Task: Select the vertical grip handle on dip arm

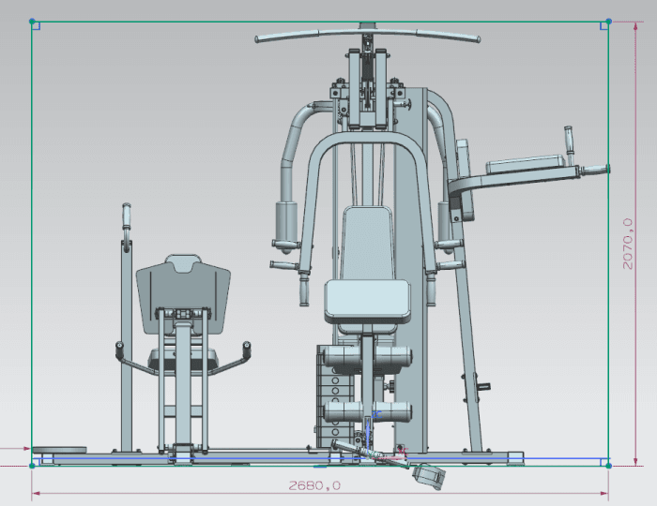Action: click(569, 139)
